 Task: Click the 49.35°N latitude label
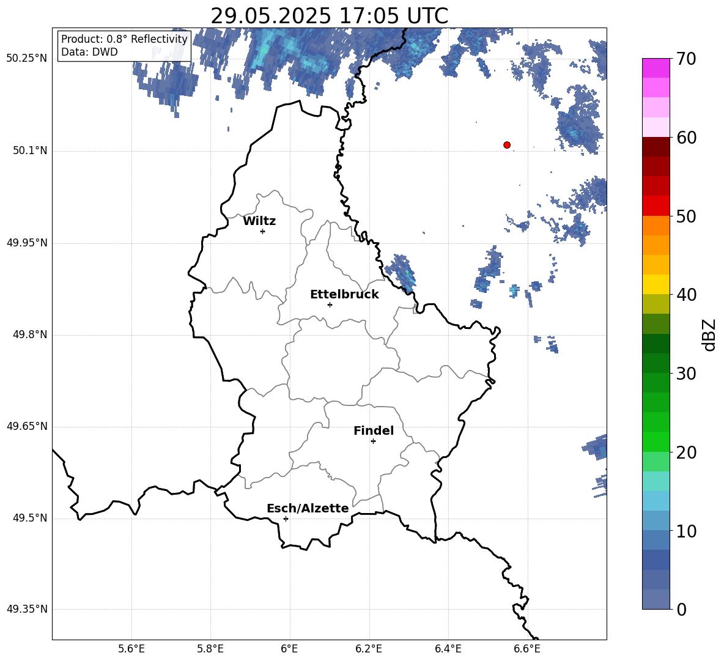click(26, 609)
